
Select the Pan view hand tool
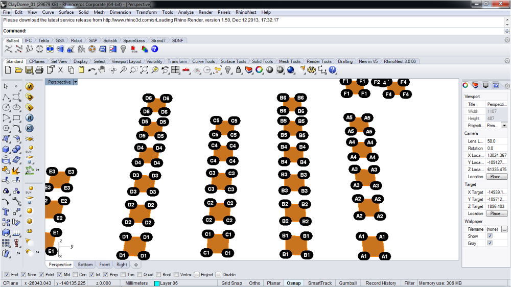[102, 69]
